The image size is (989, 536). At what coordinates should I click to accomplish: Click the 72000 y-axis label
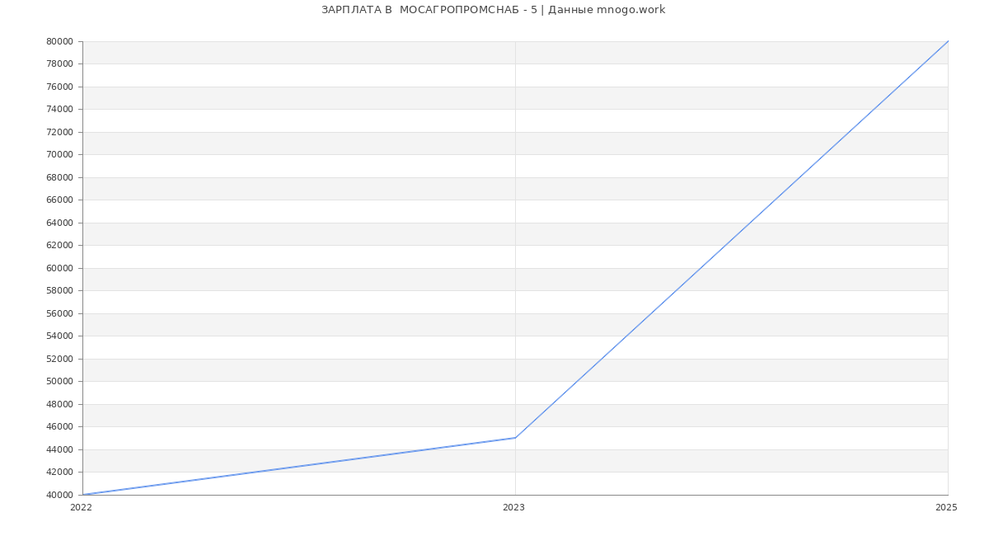(59, 132)
